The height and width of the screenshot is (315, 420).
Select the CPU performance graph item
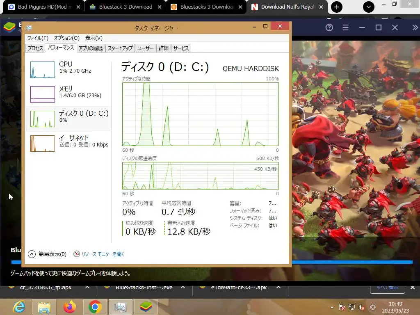pyautogui.click(x=68, y=69)
